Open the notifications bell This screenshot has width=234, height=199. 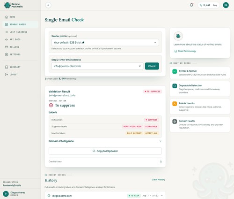coord(191,5)
